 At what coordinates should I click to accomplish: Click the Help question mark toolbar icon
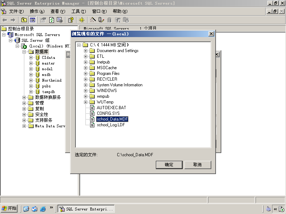pyautogui.click(x=70, y=20)
